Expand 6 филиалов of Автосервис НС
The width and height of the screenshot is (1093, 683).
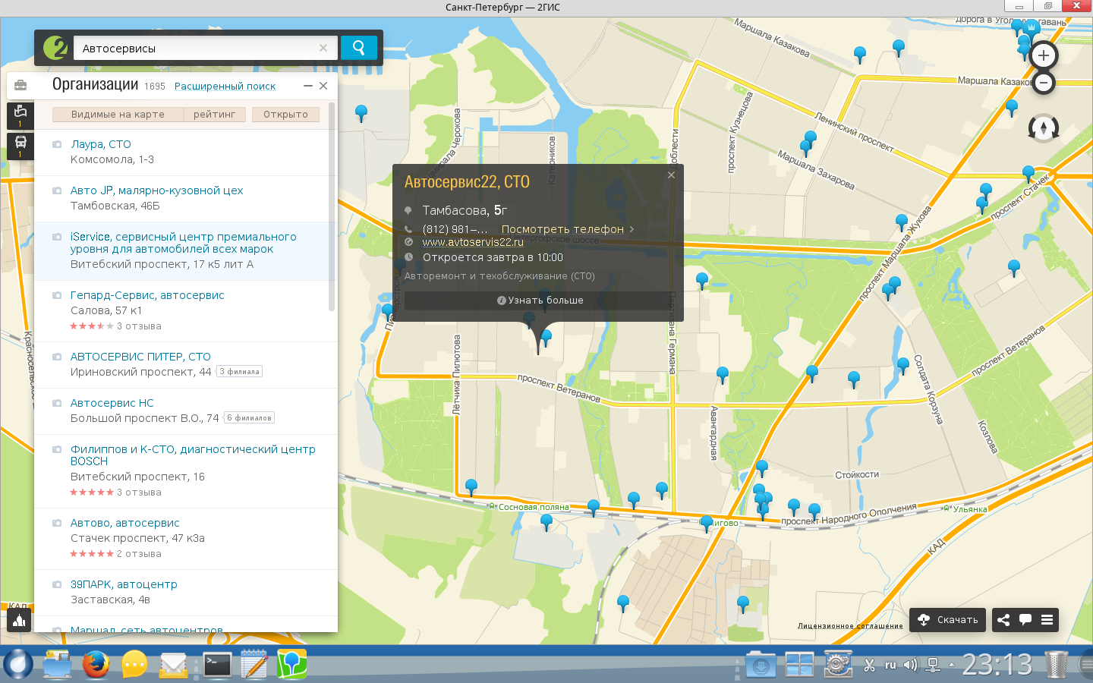pyautogui.click(x=249, y=418)
